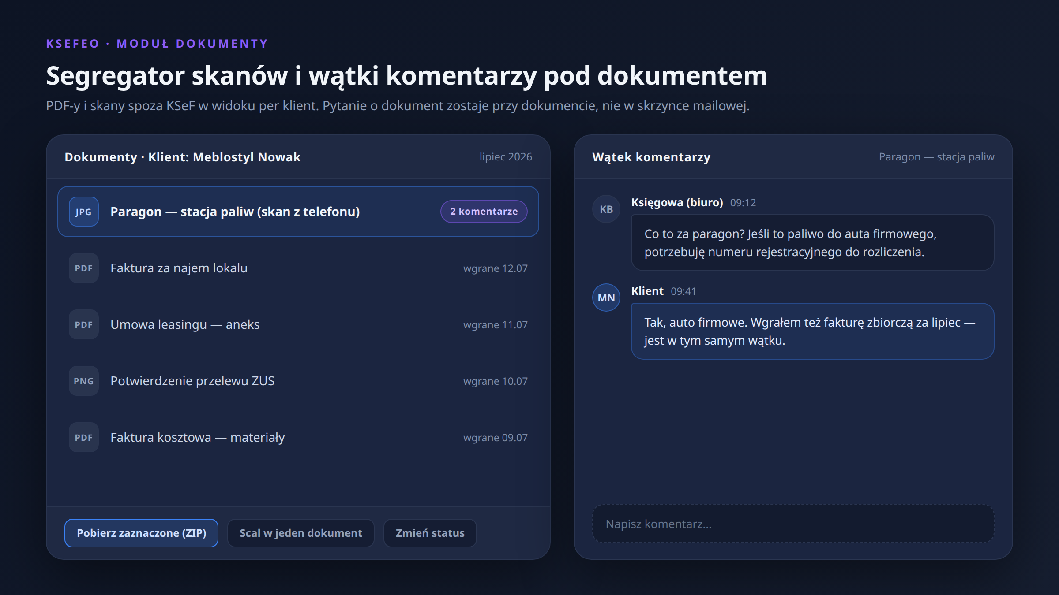Viewport: 1059px width, 595px height.
Task: Select 'Faktura za najem lokalu' document
Action: [x=298, y=268]
